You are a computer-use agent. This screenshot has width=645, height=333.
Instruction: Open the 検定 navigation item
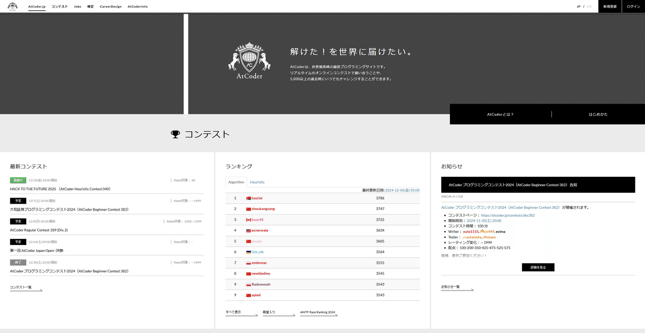click(x=90, y=6)
